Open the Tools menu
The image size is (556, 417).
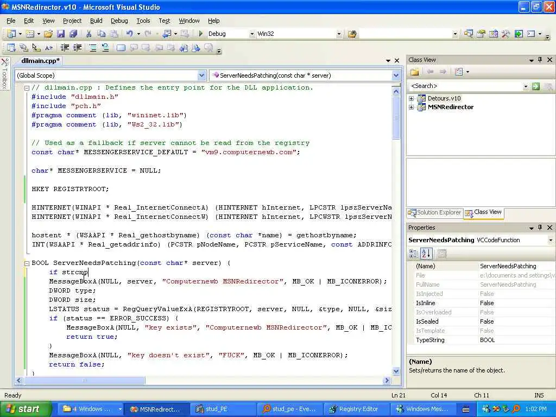[x=143, y=21]
